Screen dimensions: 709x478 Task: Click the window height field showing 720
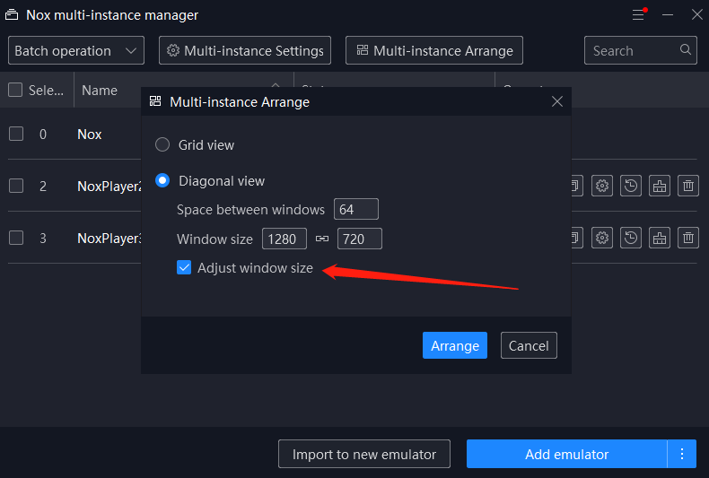coord(360,239)
